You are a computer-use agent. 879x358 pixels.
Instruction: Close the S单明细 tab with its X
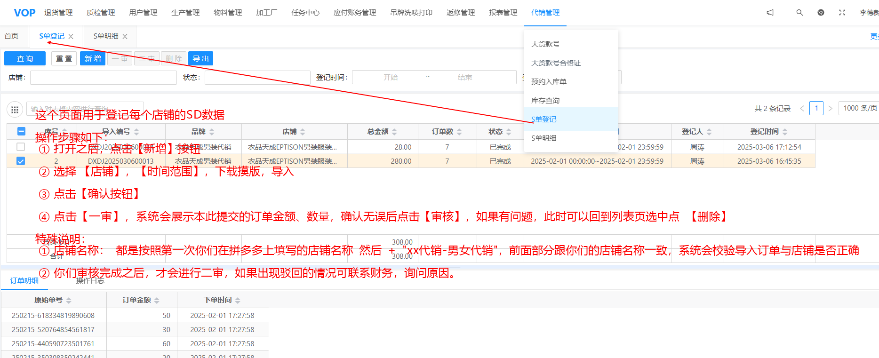pos(125,36)
